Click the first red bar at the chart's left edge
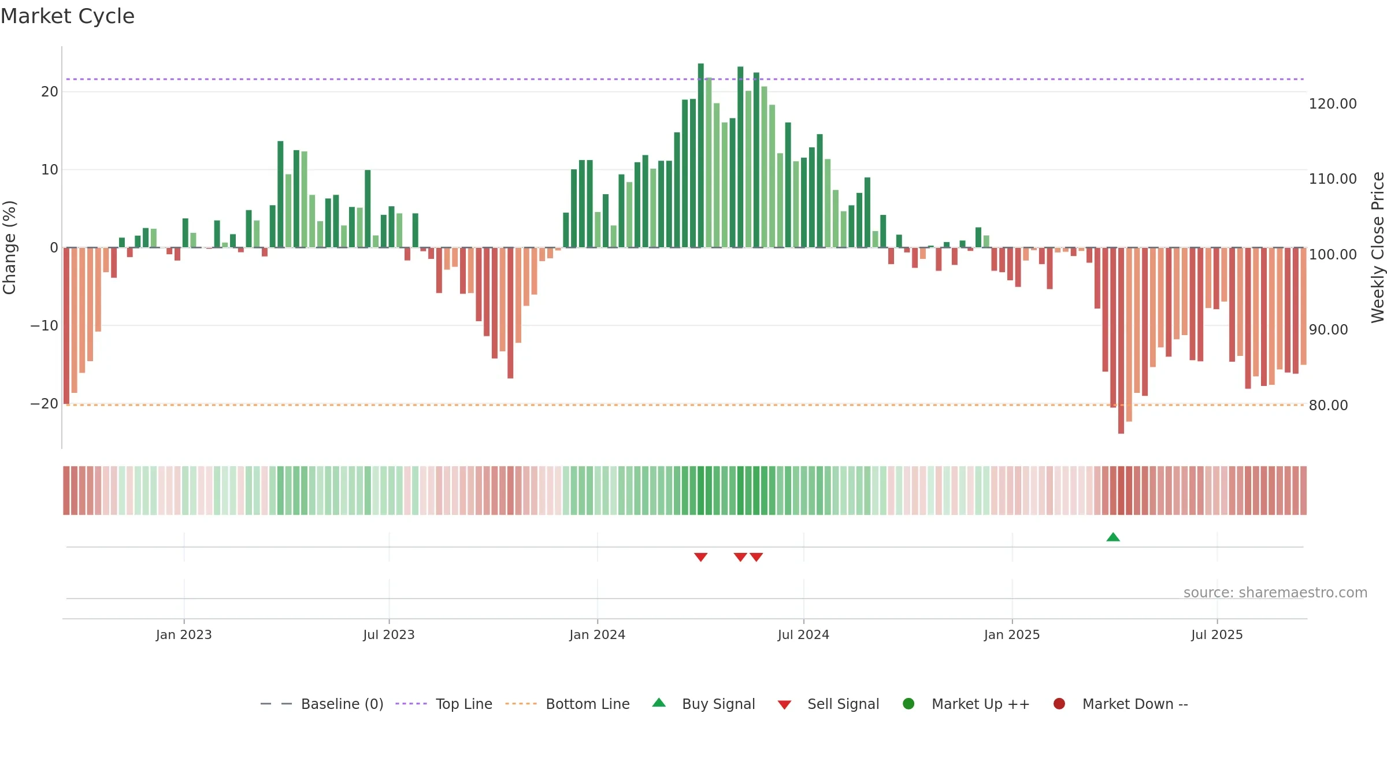 point(66,326)
